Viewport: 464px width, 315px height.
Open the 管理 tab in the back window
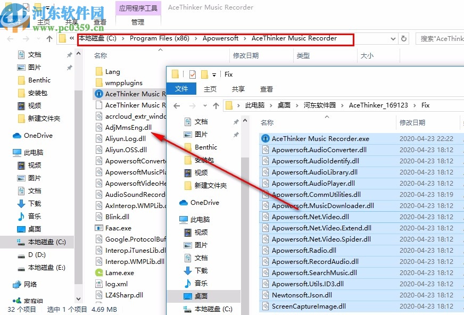tap(138, 22)
